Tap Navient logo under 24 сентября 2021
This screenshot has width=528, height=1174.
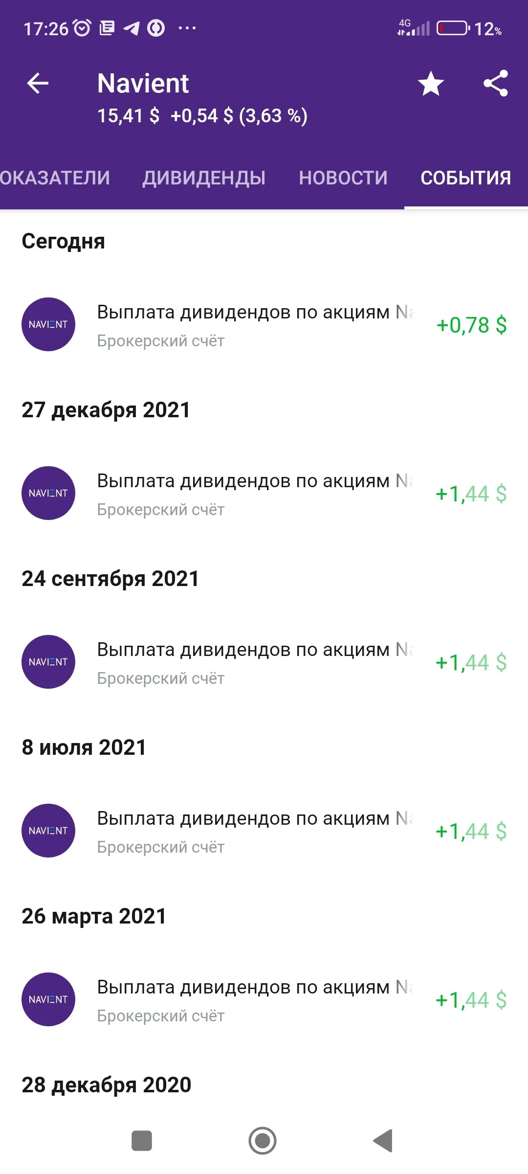point(48,662)
